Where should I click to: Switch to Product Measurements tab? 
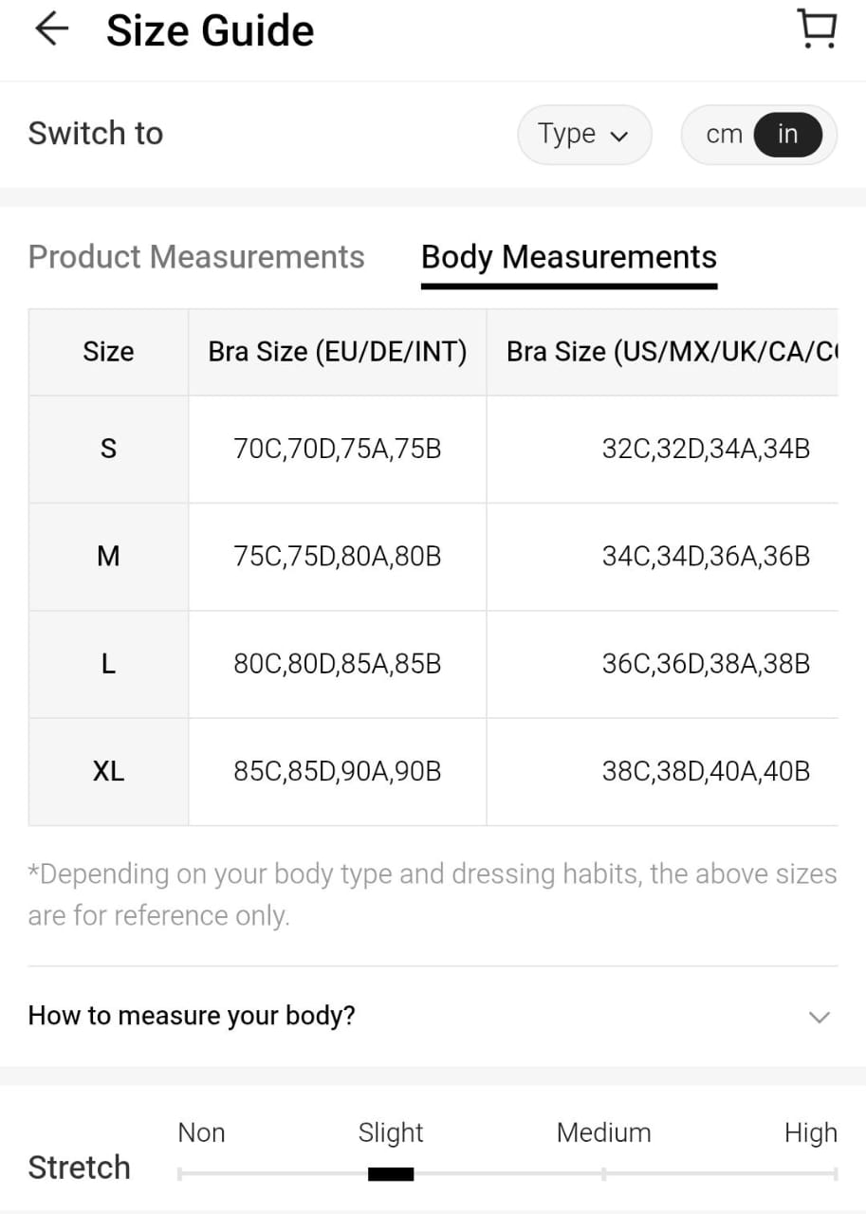click(196, 257)
